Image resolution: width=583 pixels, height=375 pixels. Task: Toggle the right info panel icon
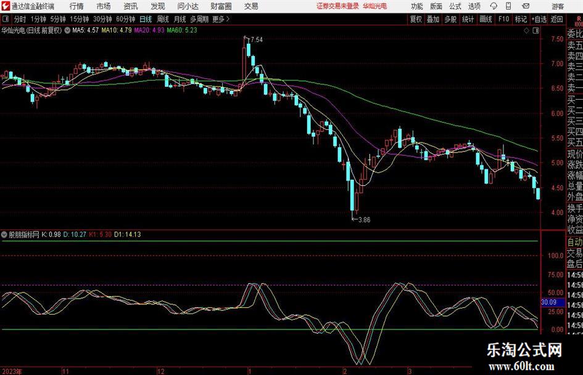pyautogui.click(x=535, y=30)
